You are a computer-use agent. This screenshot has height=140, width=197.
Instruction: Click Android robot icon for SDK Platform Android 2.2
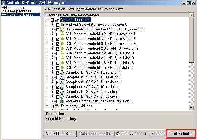pos(62,53)
